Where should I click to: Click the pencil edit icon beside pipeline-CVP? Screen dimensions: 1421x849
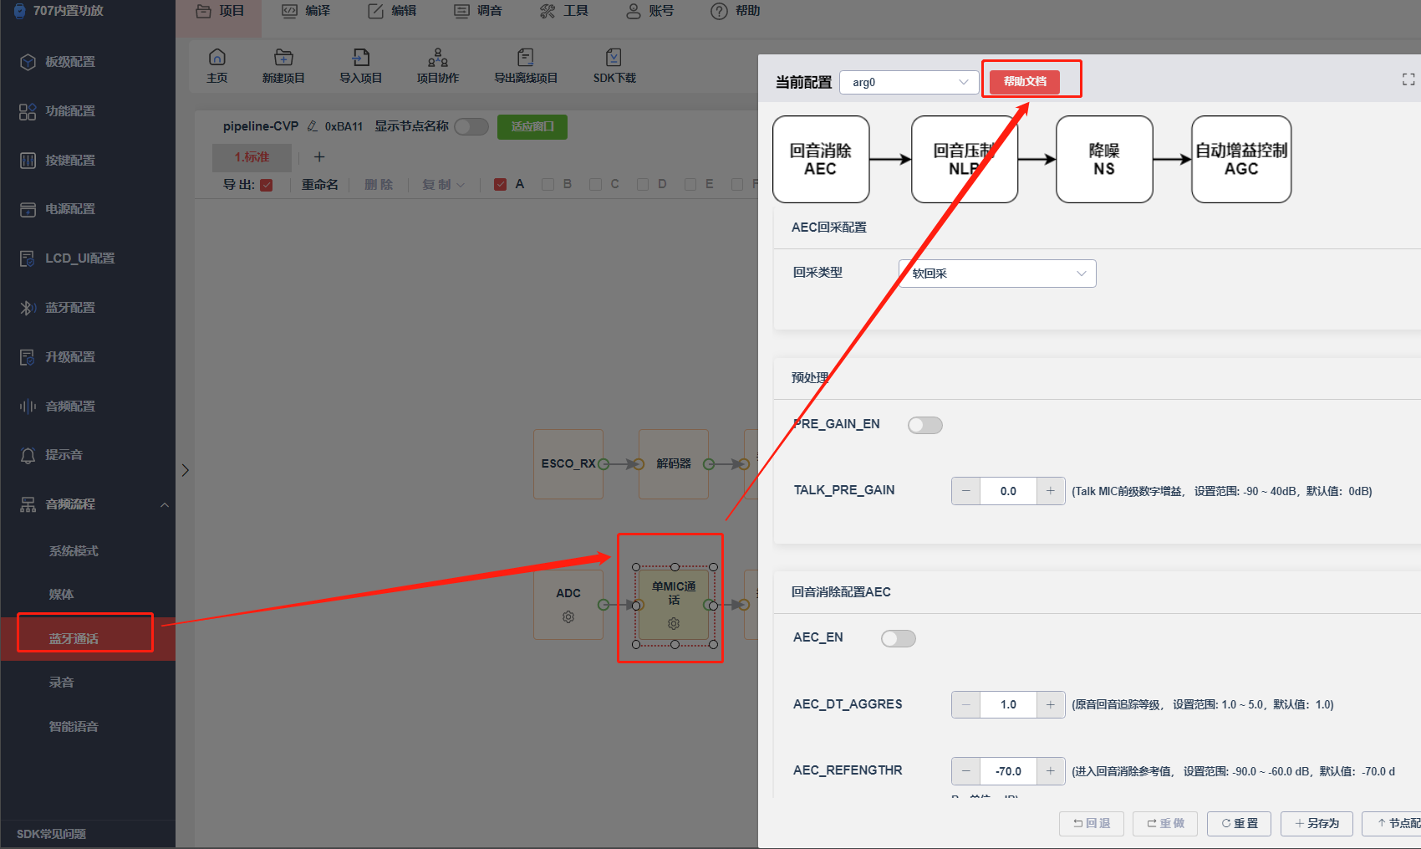(x=313, y=126)
